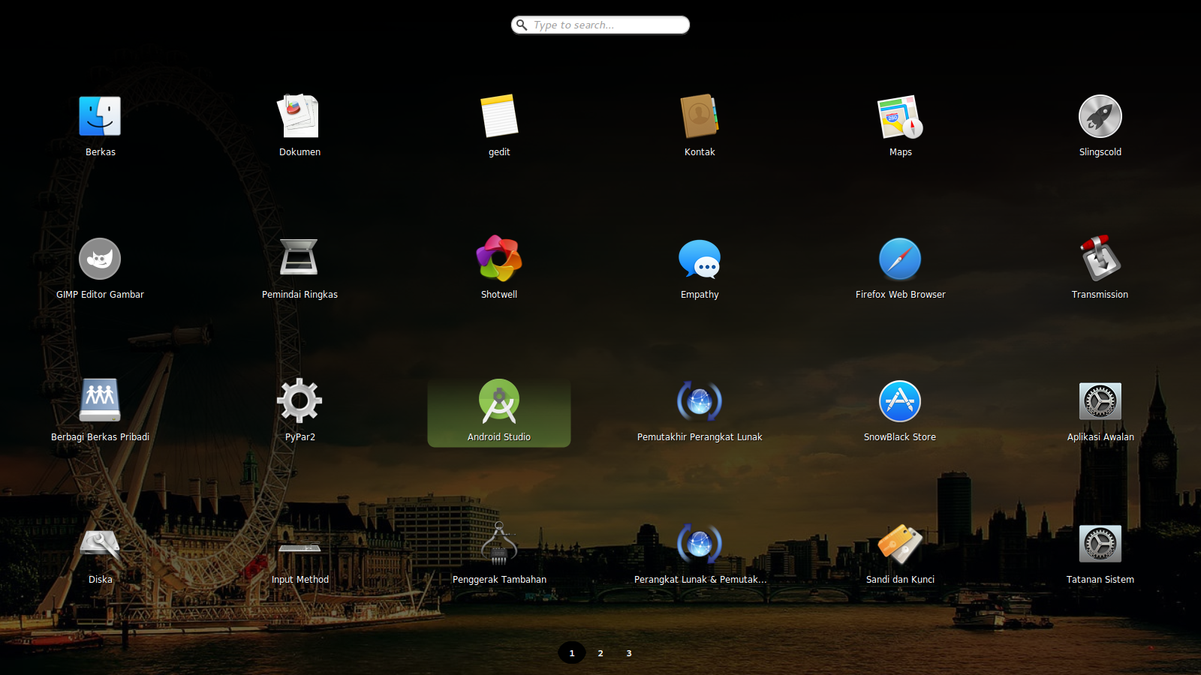Switch to launcher page 2
This screenshot has width=1201, height=675.
pyautogui.click(x=600, y=653)
